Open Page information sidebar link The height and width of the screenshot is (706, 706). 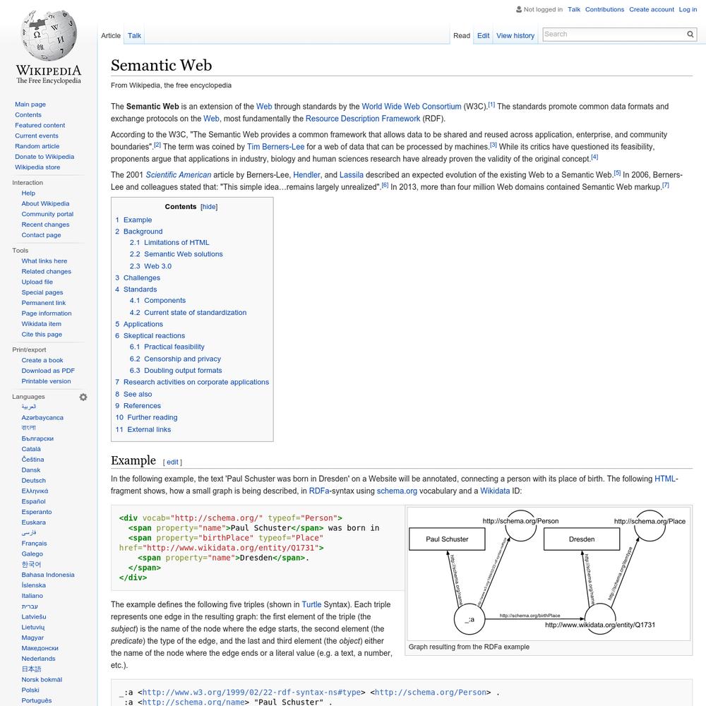point(47,313)
